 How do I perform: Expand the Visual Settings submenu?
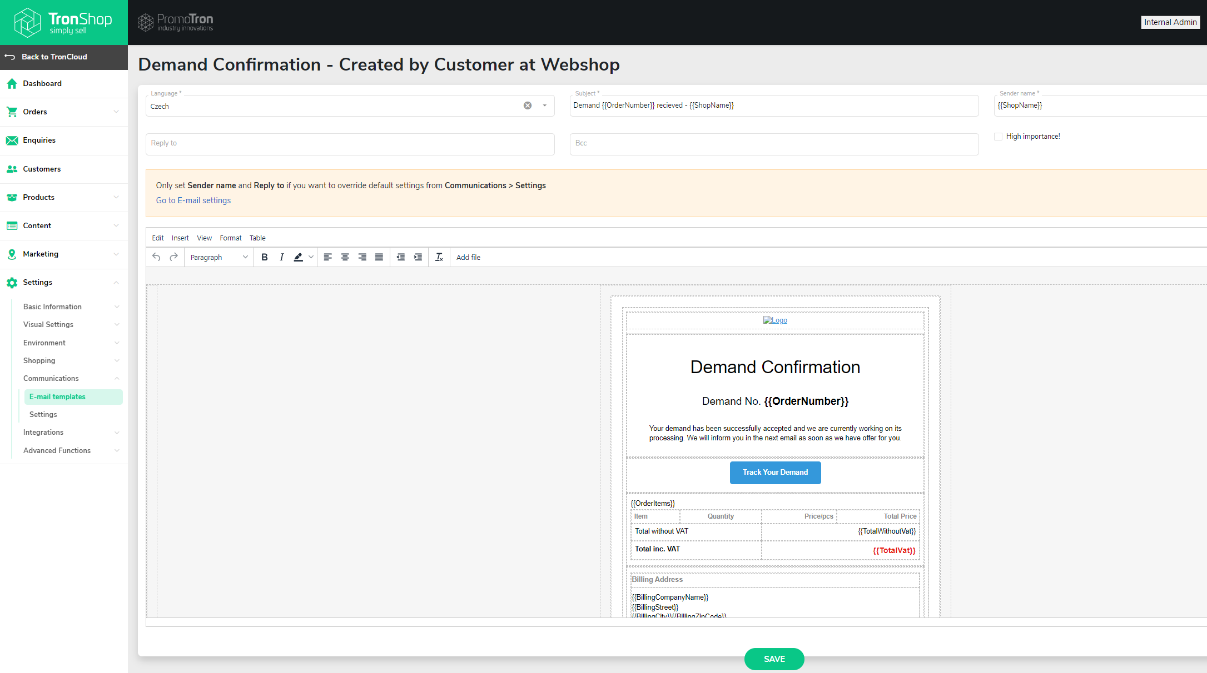pyautogui.click(x=117, y=325)
